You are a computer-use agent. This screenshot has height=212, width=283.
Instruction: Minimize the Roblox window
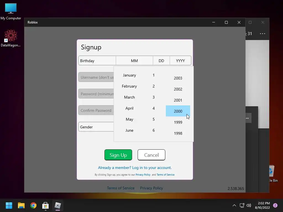[214, 22]
